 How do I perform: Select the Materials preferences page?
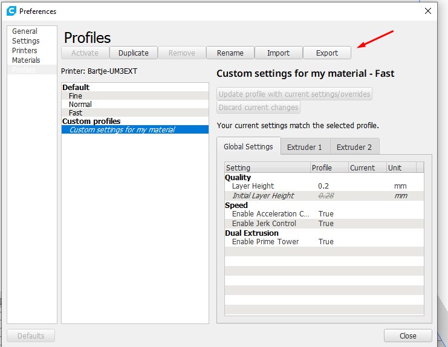[x=26, y=60]
